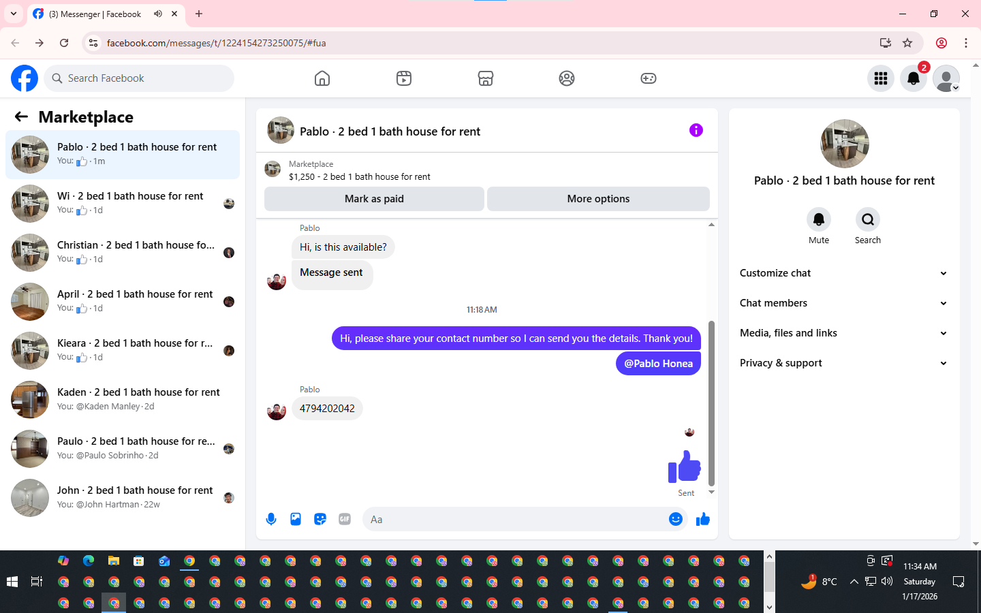Open a new browser tab

coord(199,14)
